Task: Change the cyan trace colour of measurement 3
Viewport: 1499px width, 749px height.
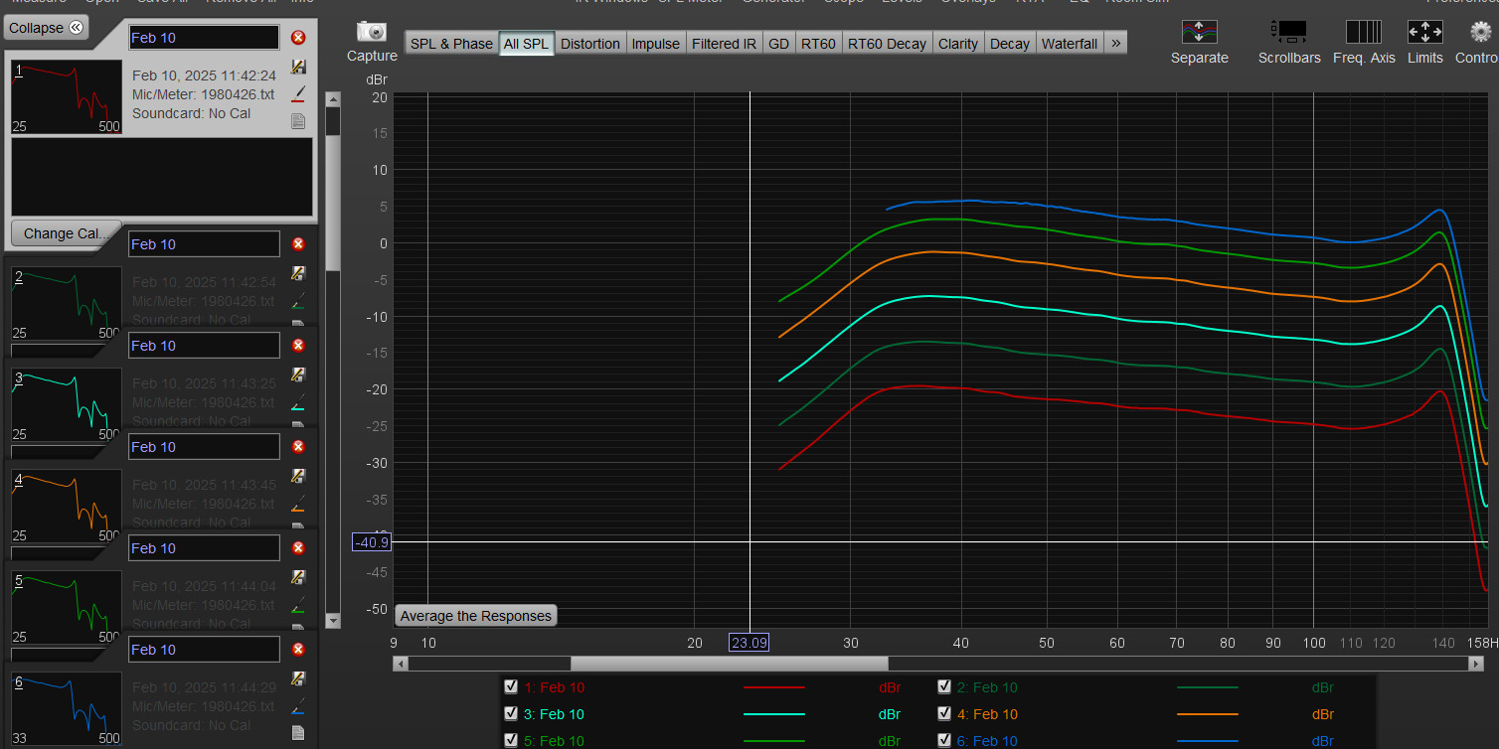Action: tap(298, 402)
